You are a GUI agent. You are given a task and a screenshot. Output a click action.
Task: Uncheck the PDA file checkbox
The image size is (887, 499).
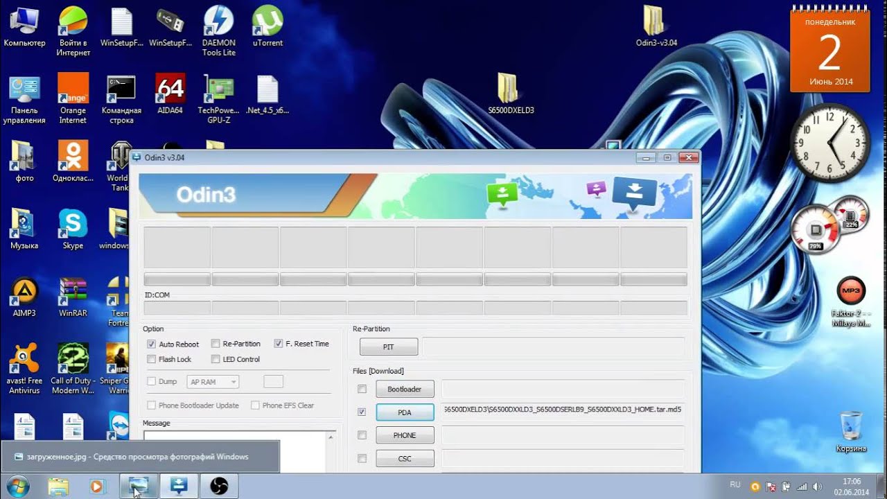point(362,412)
